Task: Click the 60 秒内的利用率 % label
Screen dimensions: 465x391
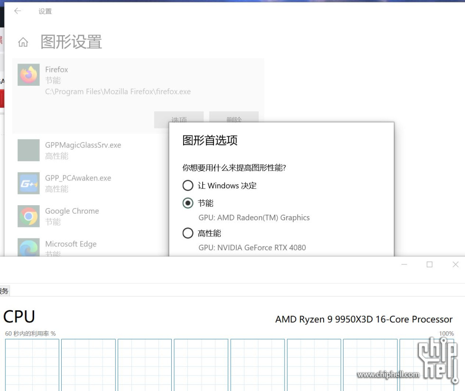Action: [30, 334]
